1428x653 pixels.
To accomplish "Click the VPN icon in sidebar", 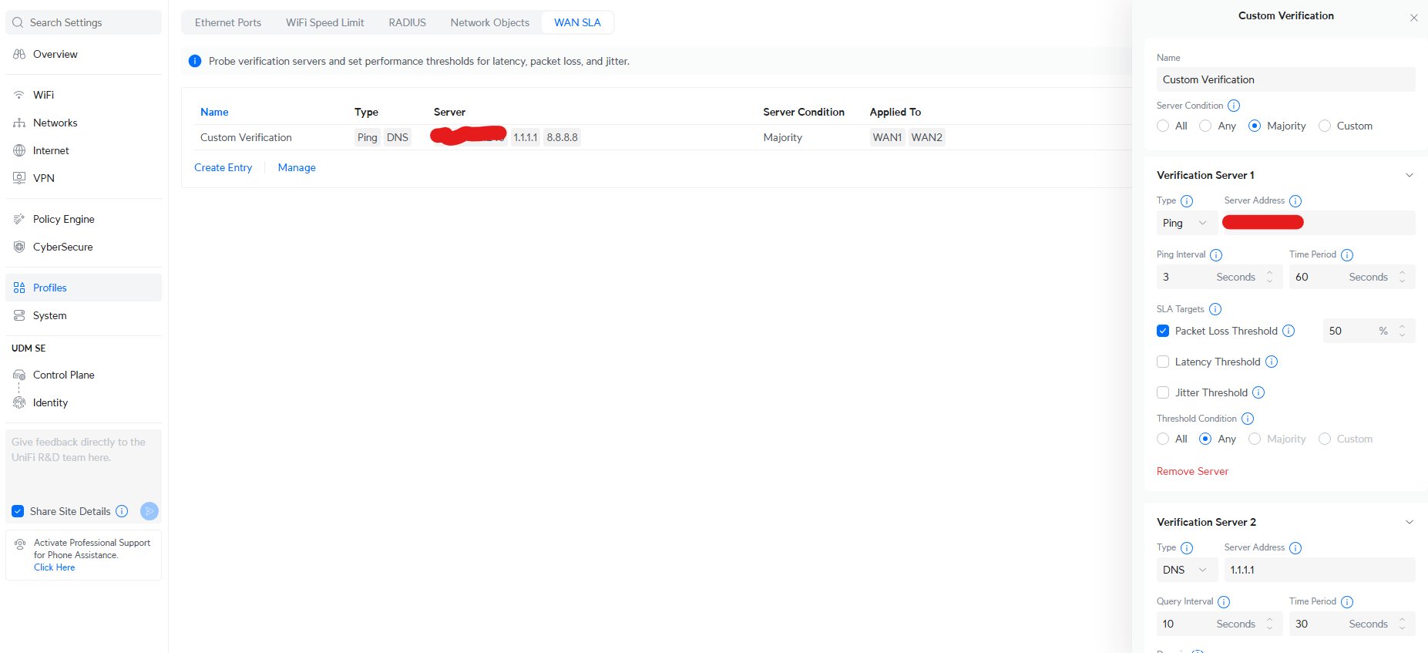I will (19, 178).
